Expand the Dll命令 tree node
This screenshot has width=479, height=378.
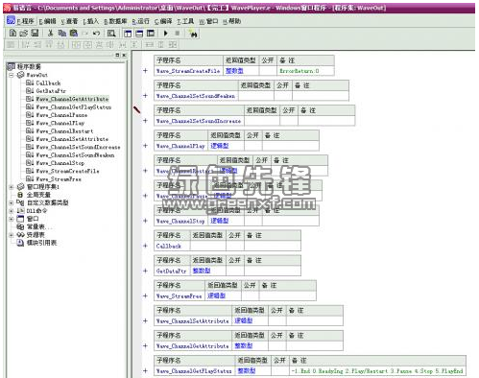pos(12,211)
